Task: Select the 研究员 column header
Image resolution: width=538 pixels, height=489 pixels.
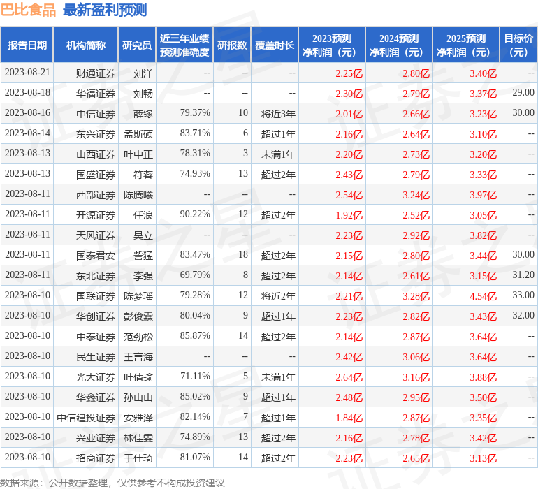Action: click(137, 45)
